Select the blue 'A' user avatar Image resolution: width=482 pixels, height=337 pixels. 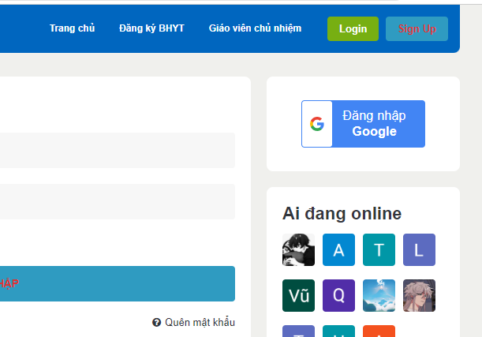click(338, 250)
